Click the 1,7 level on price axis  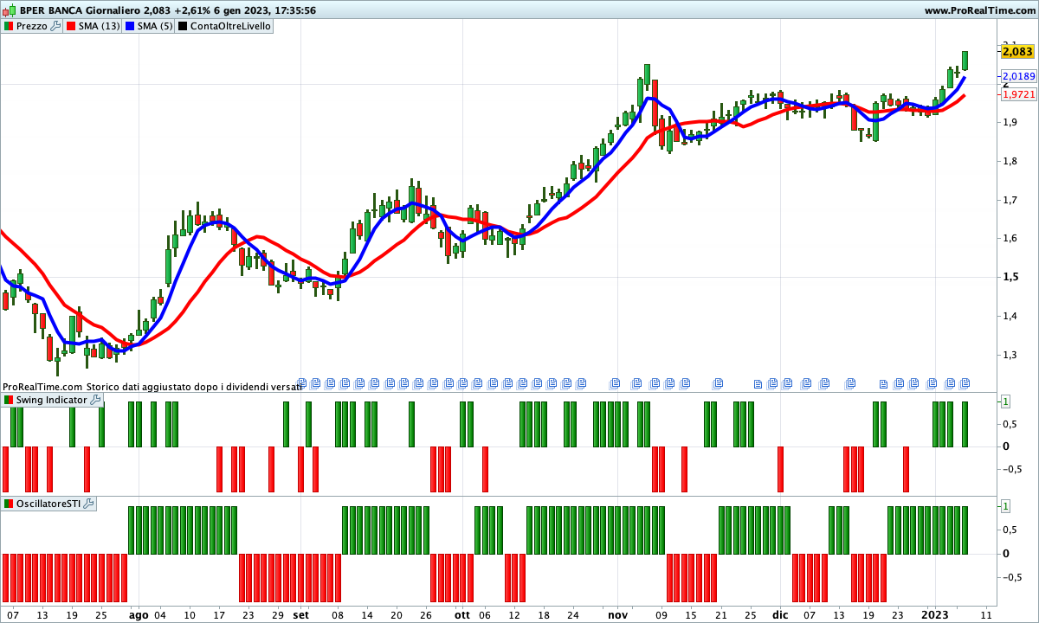pos(1010,200)
